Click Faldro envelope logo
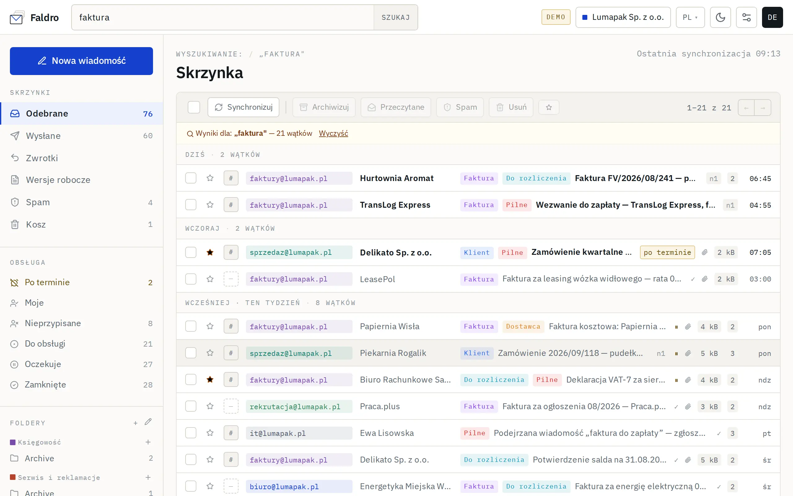 17,18
